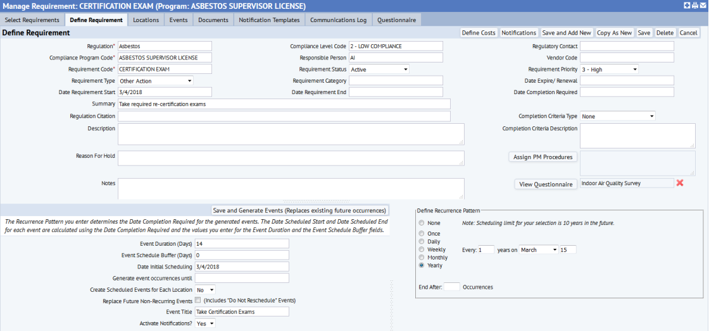Viewport: 709px width, 331px height.
Task: Open the recurrence month dropdown showing March
Action: click(x=538, y=250)
